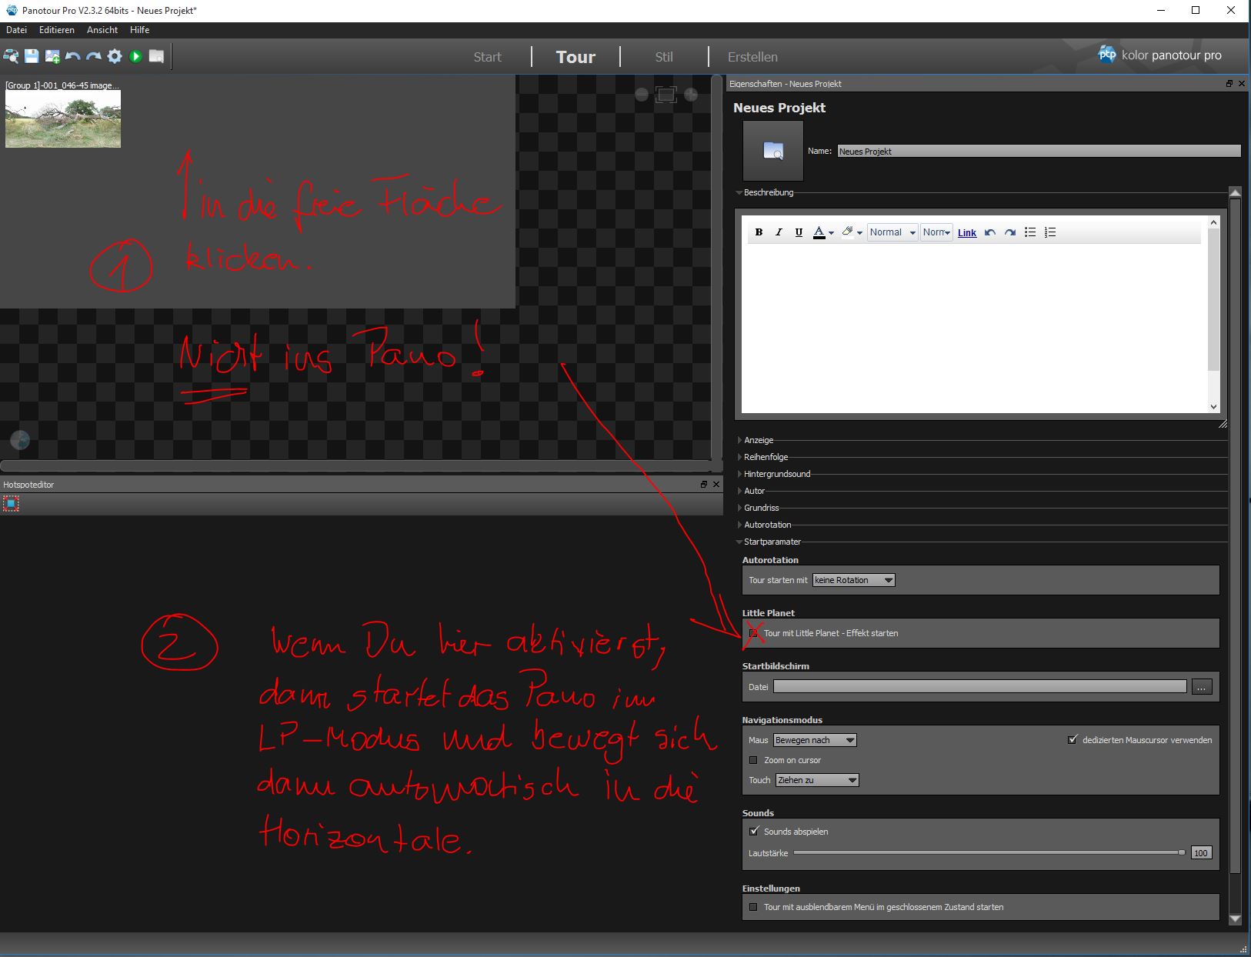
Task: Click the Link button in description toolbar
Action: point(967,233)
